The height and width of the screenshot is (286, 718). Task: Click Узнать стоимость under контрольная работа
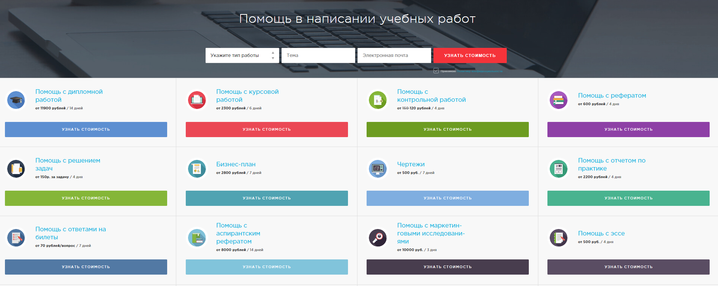click(448, 130)
